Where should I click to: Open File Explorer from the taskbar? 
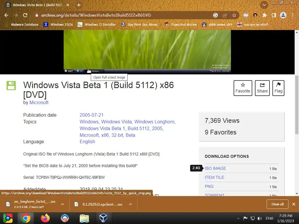(84, 218)
